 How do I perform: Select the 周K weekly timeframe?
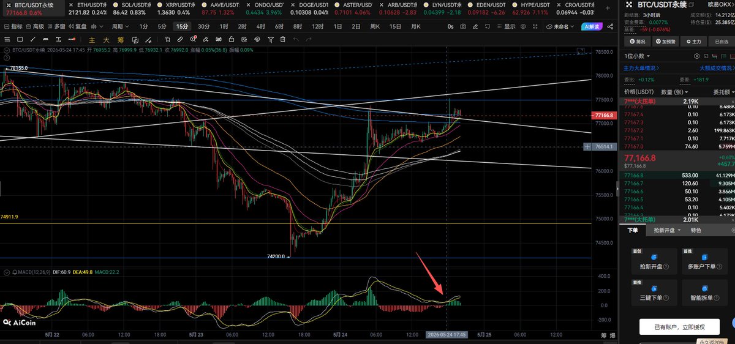pos(375,26)
